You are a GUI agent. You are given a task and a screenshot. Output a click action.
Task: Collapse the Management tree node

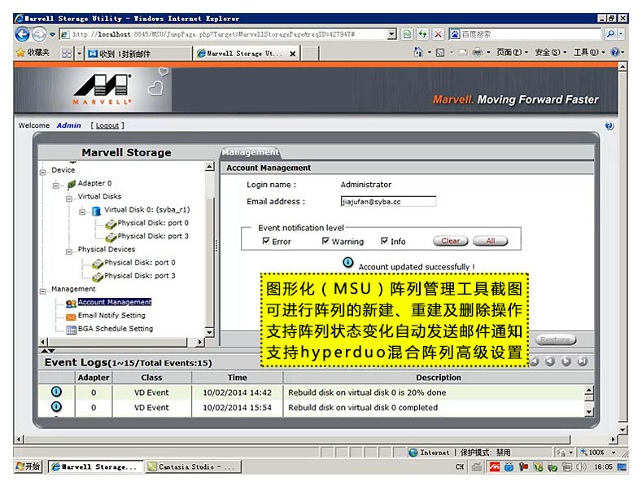coord(42,291)
